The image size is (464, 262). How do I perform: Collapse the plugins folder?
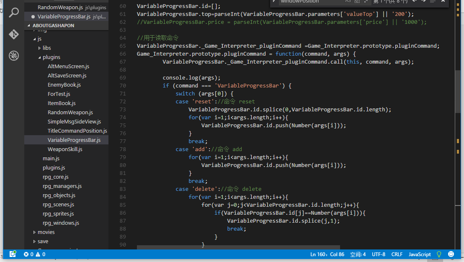39,57
